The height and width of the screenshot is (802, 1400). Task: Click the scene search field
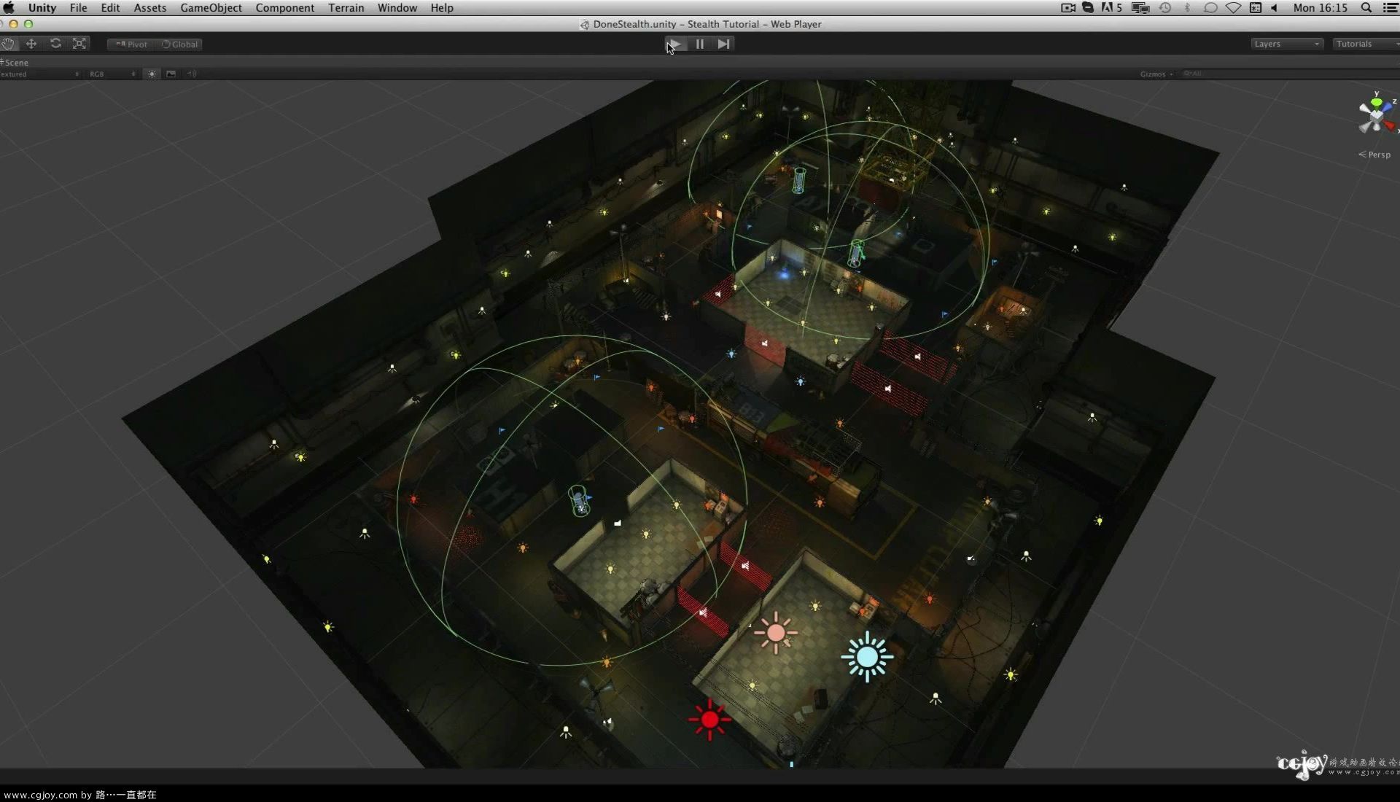point(1289,74)
